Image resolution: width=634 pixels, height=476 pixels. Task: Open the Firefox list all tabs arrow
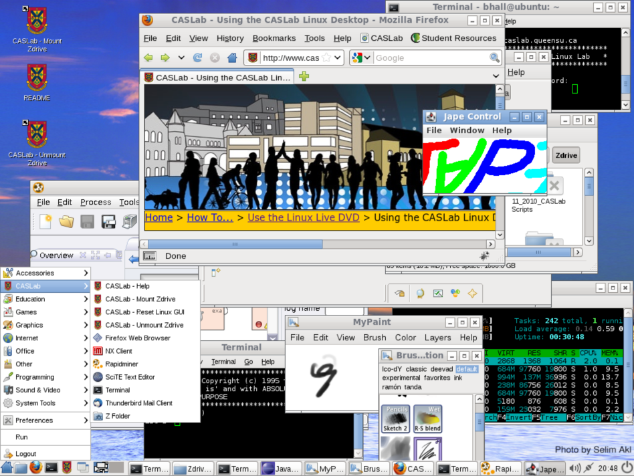(x=496, y=76)
